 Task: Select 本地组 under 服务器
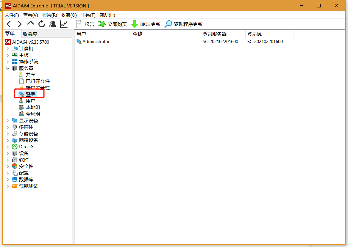coord(33,108)
